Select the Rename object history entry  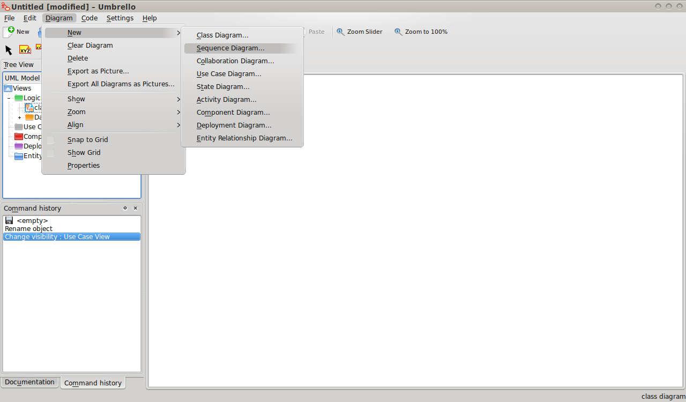pos(72,228)
